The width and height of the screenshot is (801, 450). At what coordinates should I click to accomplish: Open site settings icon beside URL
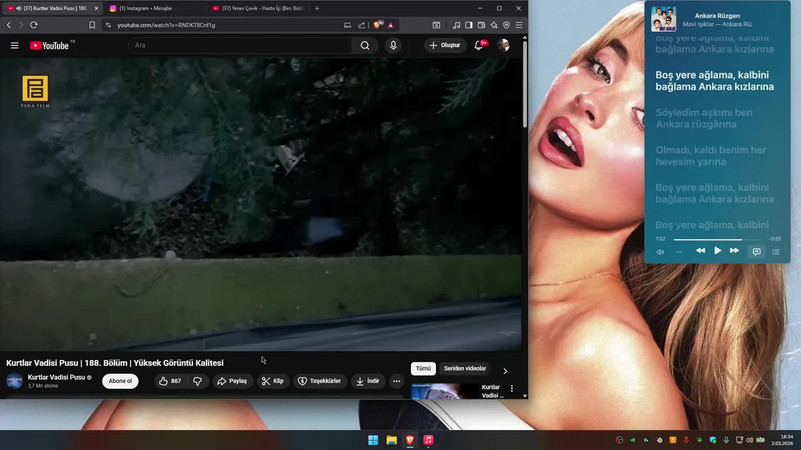click(108, 25)
